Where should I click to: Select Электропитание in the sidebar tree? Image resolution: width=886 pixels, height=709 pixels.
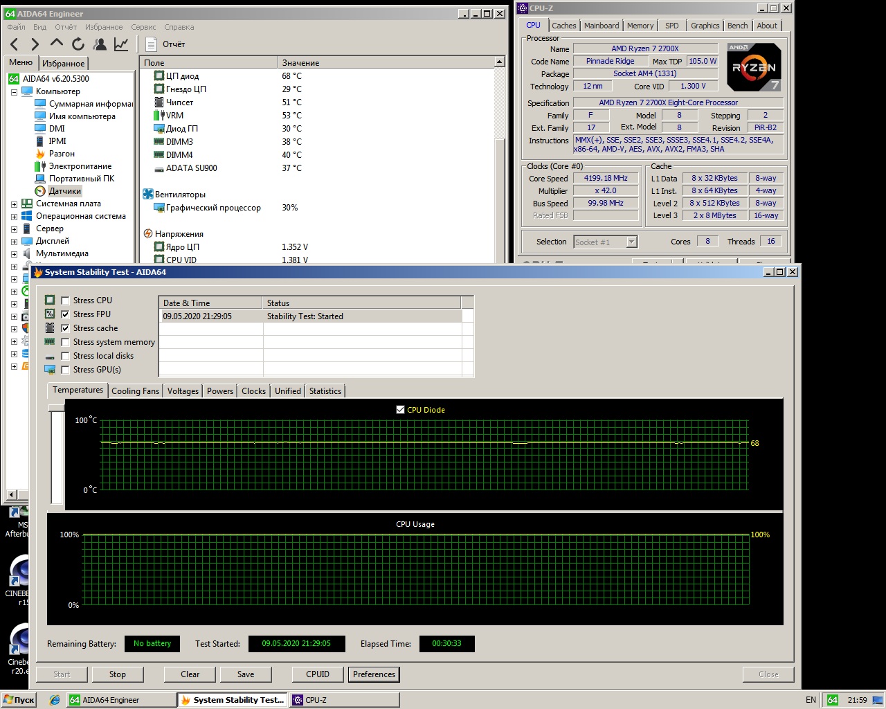point(80,166)
